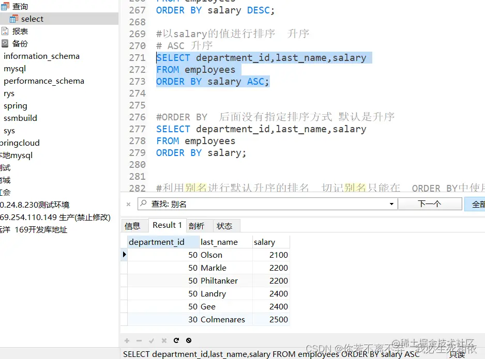Open the 报表 reports node
Image resolution: width=485 pixels, height=359 pixels.
pyautogui.click(x=20, y=31)
